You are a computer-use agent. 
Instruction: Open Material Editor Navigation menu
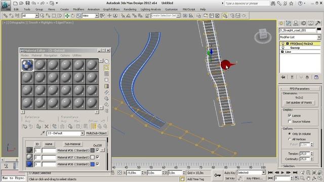51,55
